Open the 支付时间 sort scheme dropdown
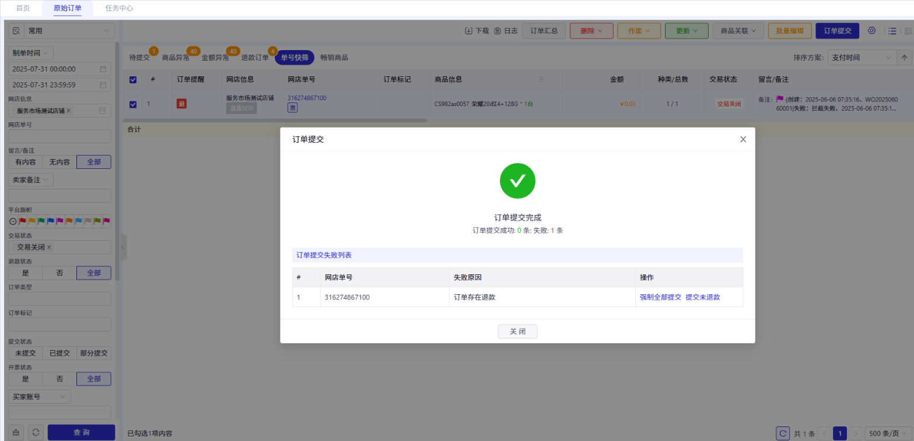 (862, 57)
